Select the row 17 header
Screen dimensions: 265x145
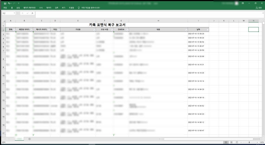[3, 131]
